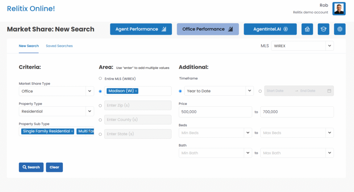This screenshot has height=192, width=354.
Task: Expand the MLS WIREX dropdown
Action: click(x=329, y=46)
